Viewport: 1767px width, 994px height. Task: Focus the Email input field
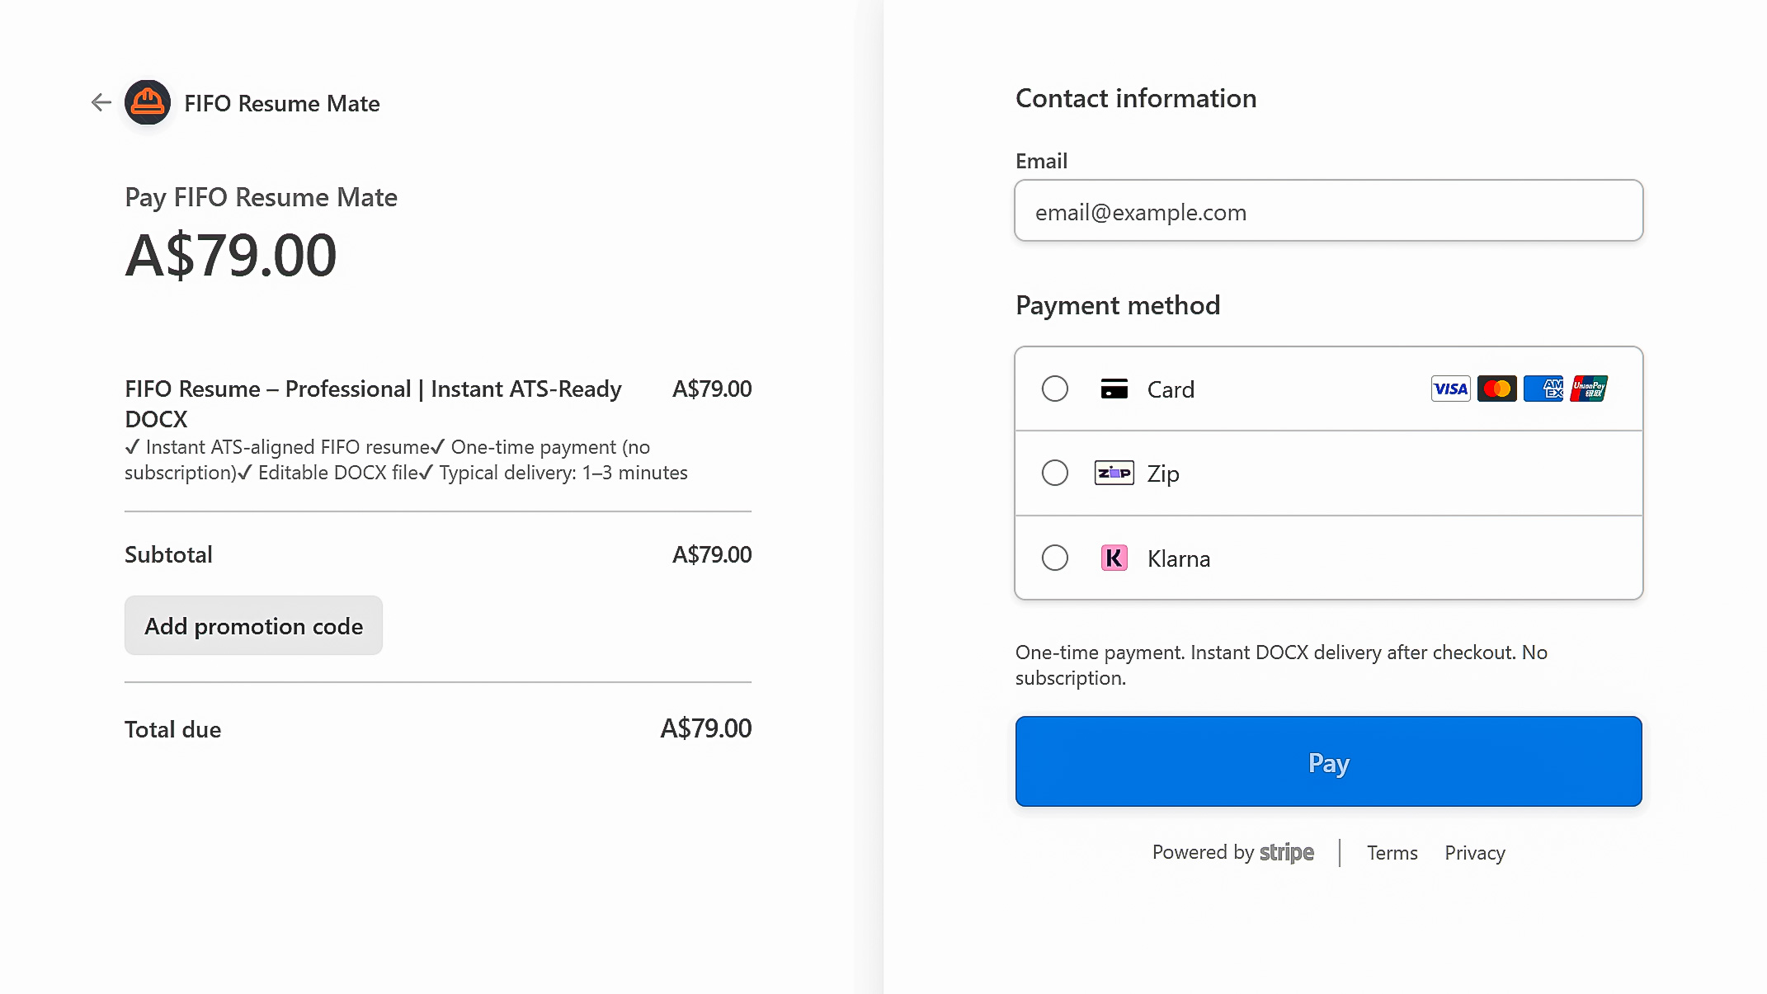tap(1328, 212)
